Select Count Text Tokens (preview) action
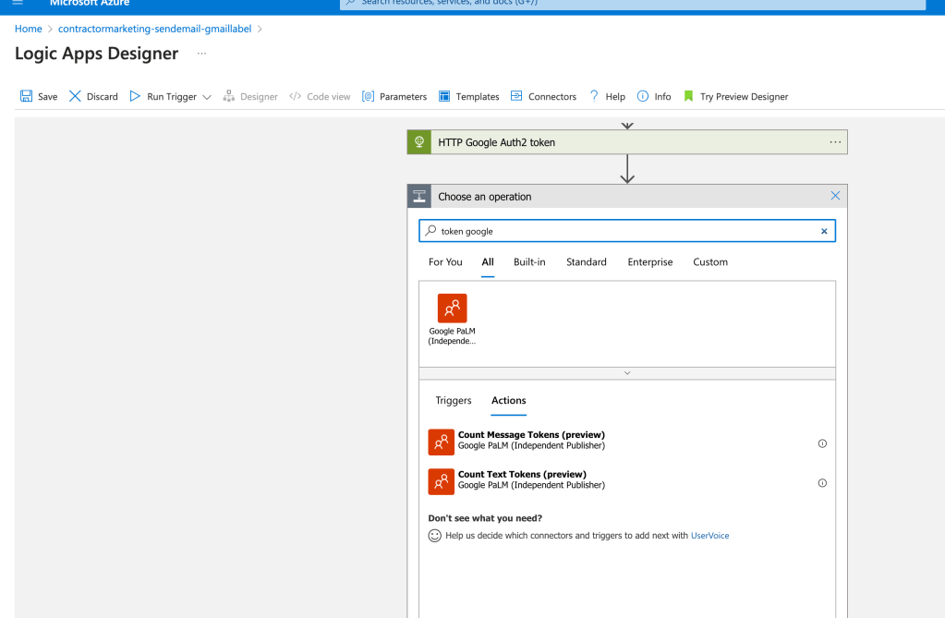945x618 pixels. tap(627, 481)
